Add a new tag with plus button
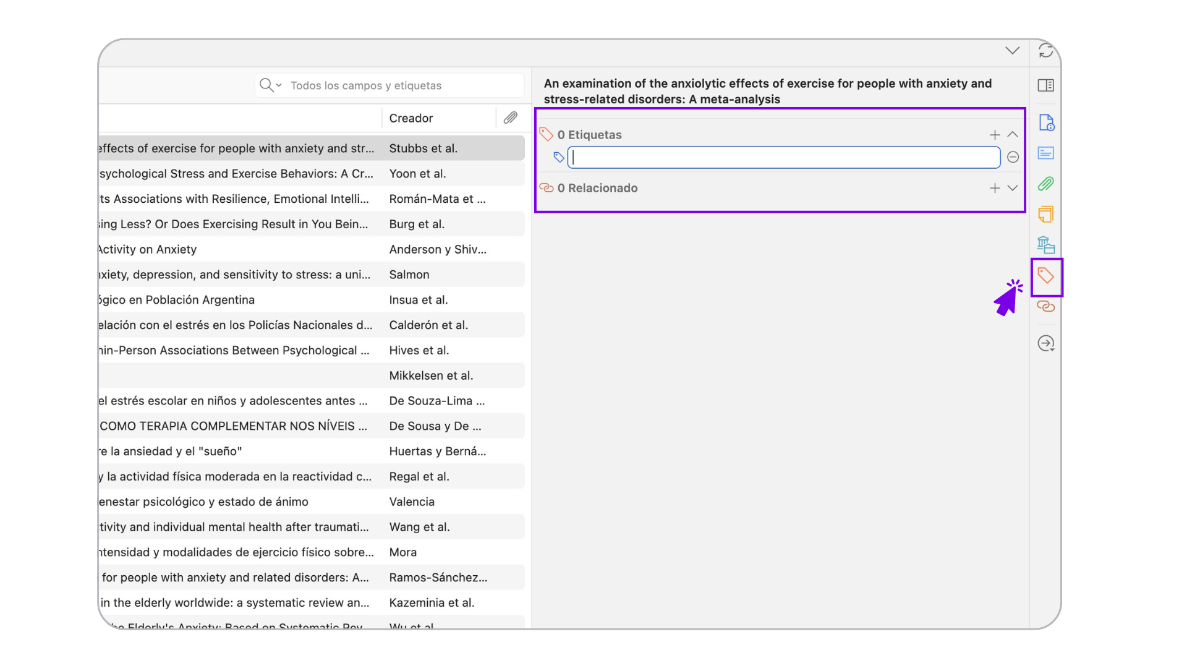This screenshot has height=668, width=1187. (x=994, y=135)
